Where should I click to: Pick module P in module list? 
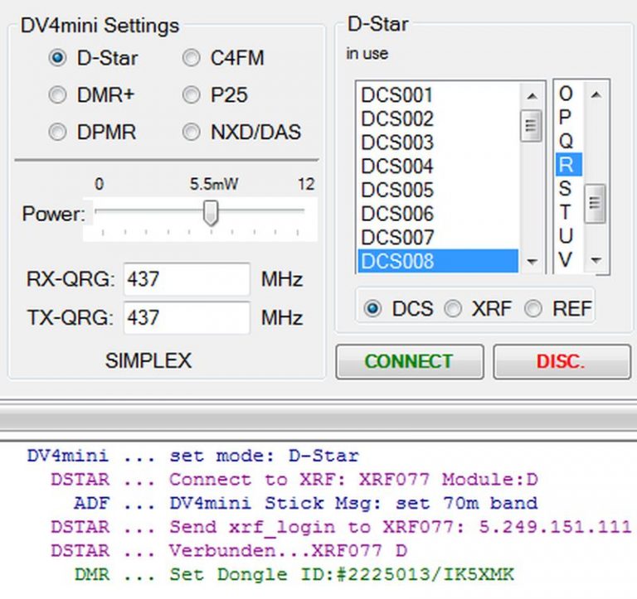pyautogui.click(x=568, y=118)
